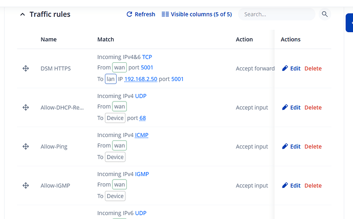
Task: Click the port 68 link
Action: pos(143,118)
